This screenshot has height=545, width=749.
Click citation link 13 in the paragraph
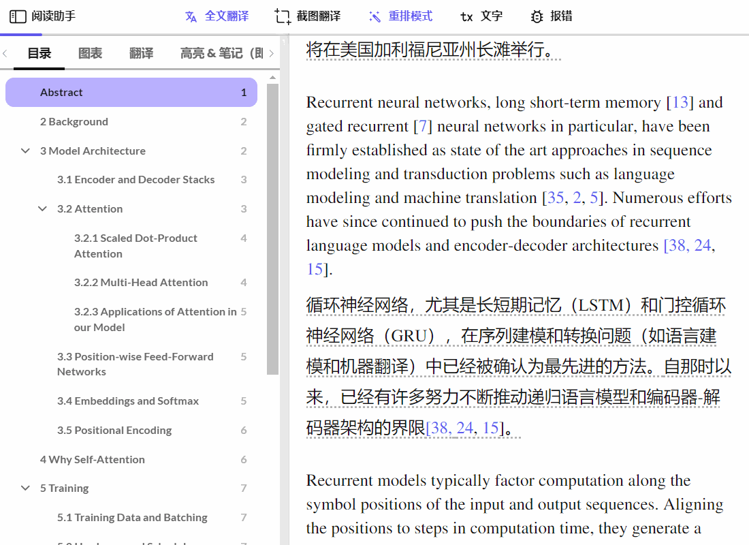(680, 103)
